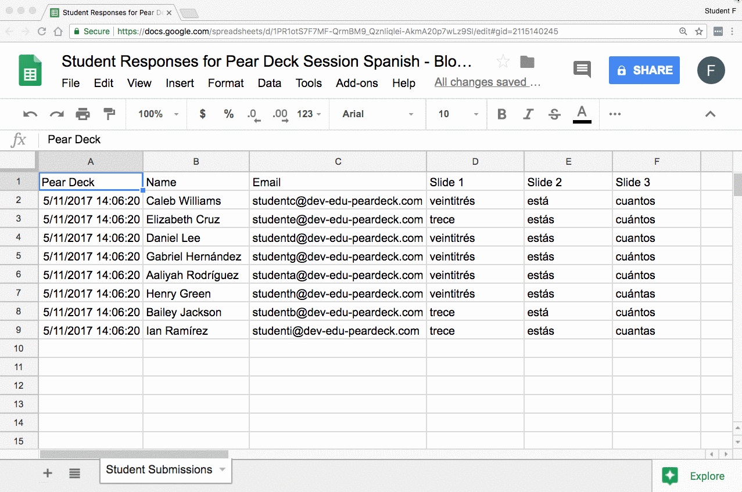Click the Slide 2 header cell
The image size is (742, 492).
[x=568, y=182]
